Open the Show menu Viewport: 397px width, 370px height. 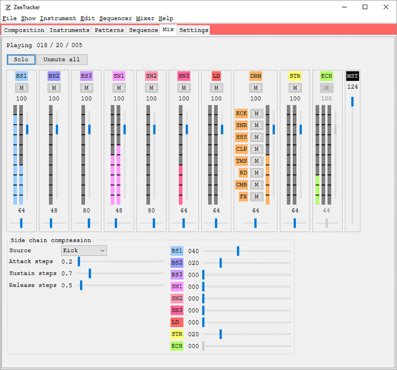coord(28,19)
